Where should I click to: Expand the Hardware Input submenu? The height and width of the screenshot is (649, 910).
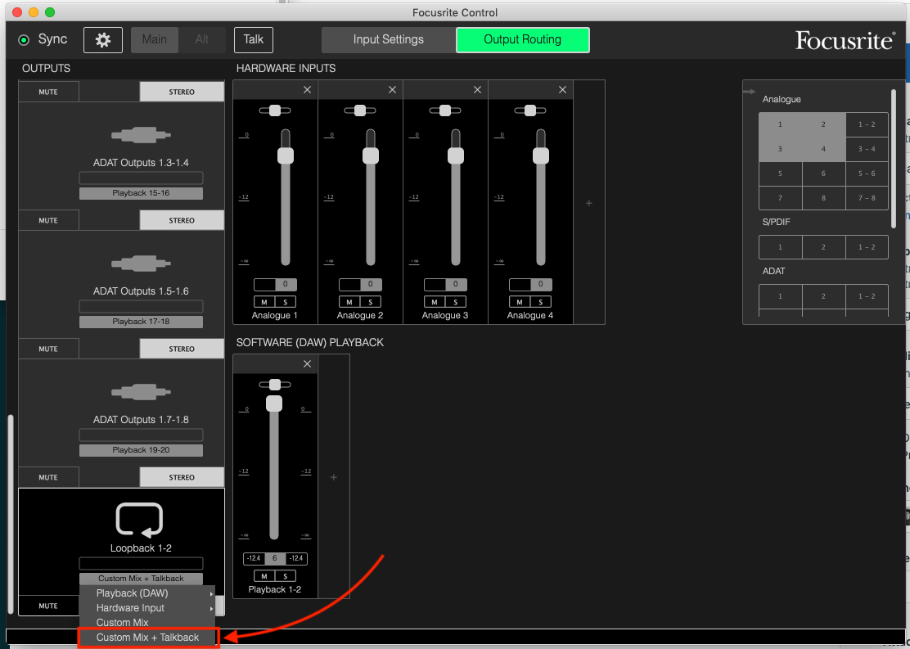[146, 608]
